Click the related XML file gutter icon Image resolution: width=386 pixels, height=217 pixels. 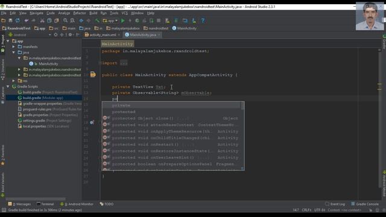pos(93,74)
